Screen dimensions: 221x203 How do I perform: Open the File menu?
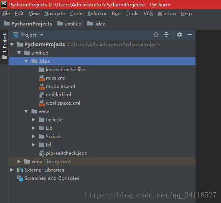6,14
